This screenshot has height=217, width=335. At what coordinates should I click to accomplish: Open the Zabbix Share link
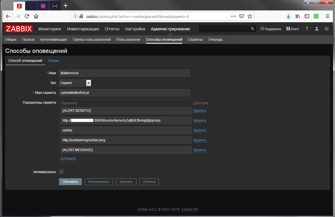pos(293,29)
